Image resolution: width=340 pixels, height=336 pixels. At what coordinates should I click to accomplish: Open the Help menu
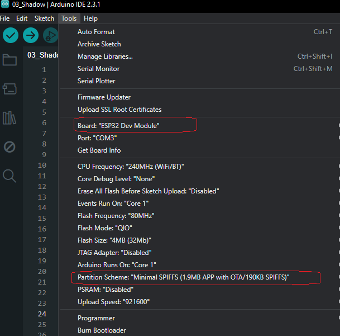tap(90, 18)
